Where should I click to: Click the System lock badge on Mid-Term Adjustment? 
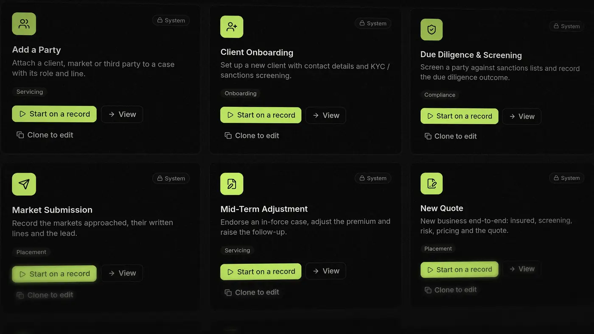point(373,178)
